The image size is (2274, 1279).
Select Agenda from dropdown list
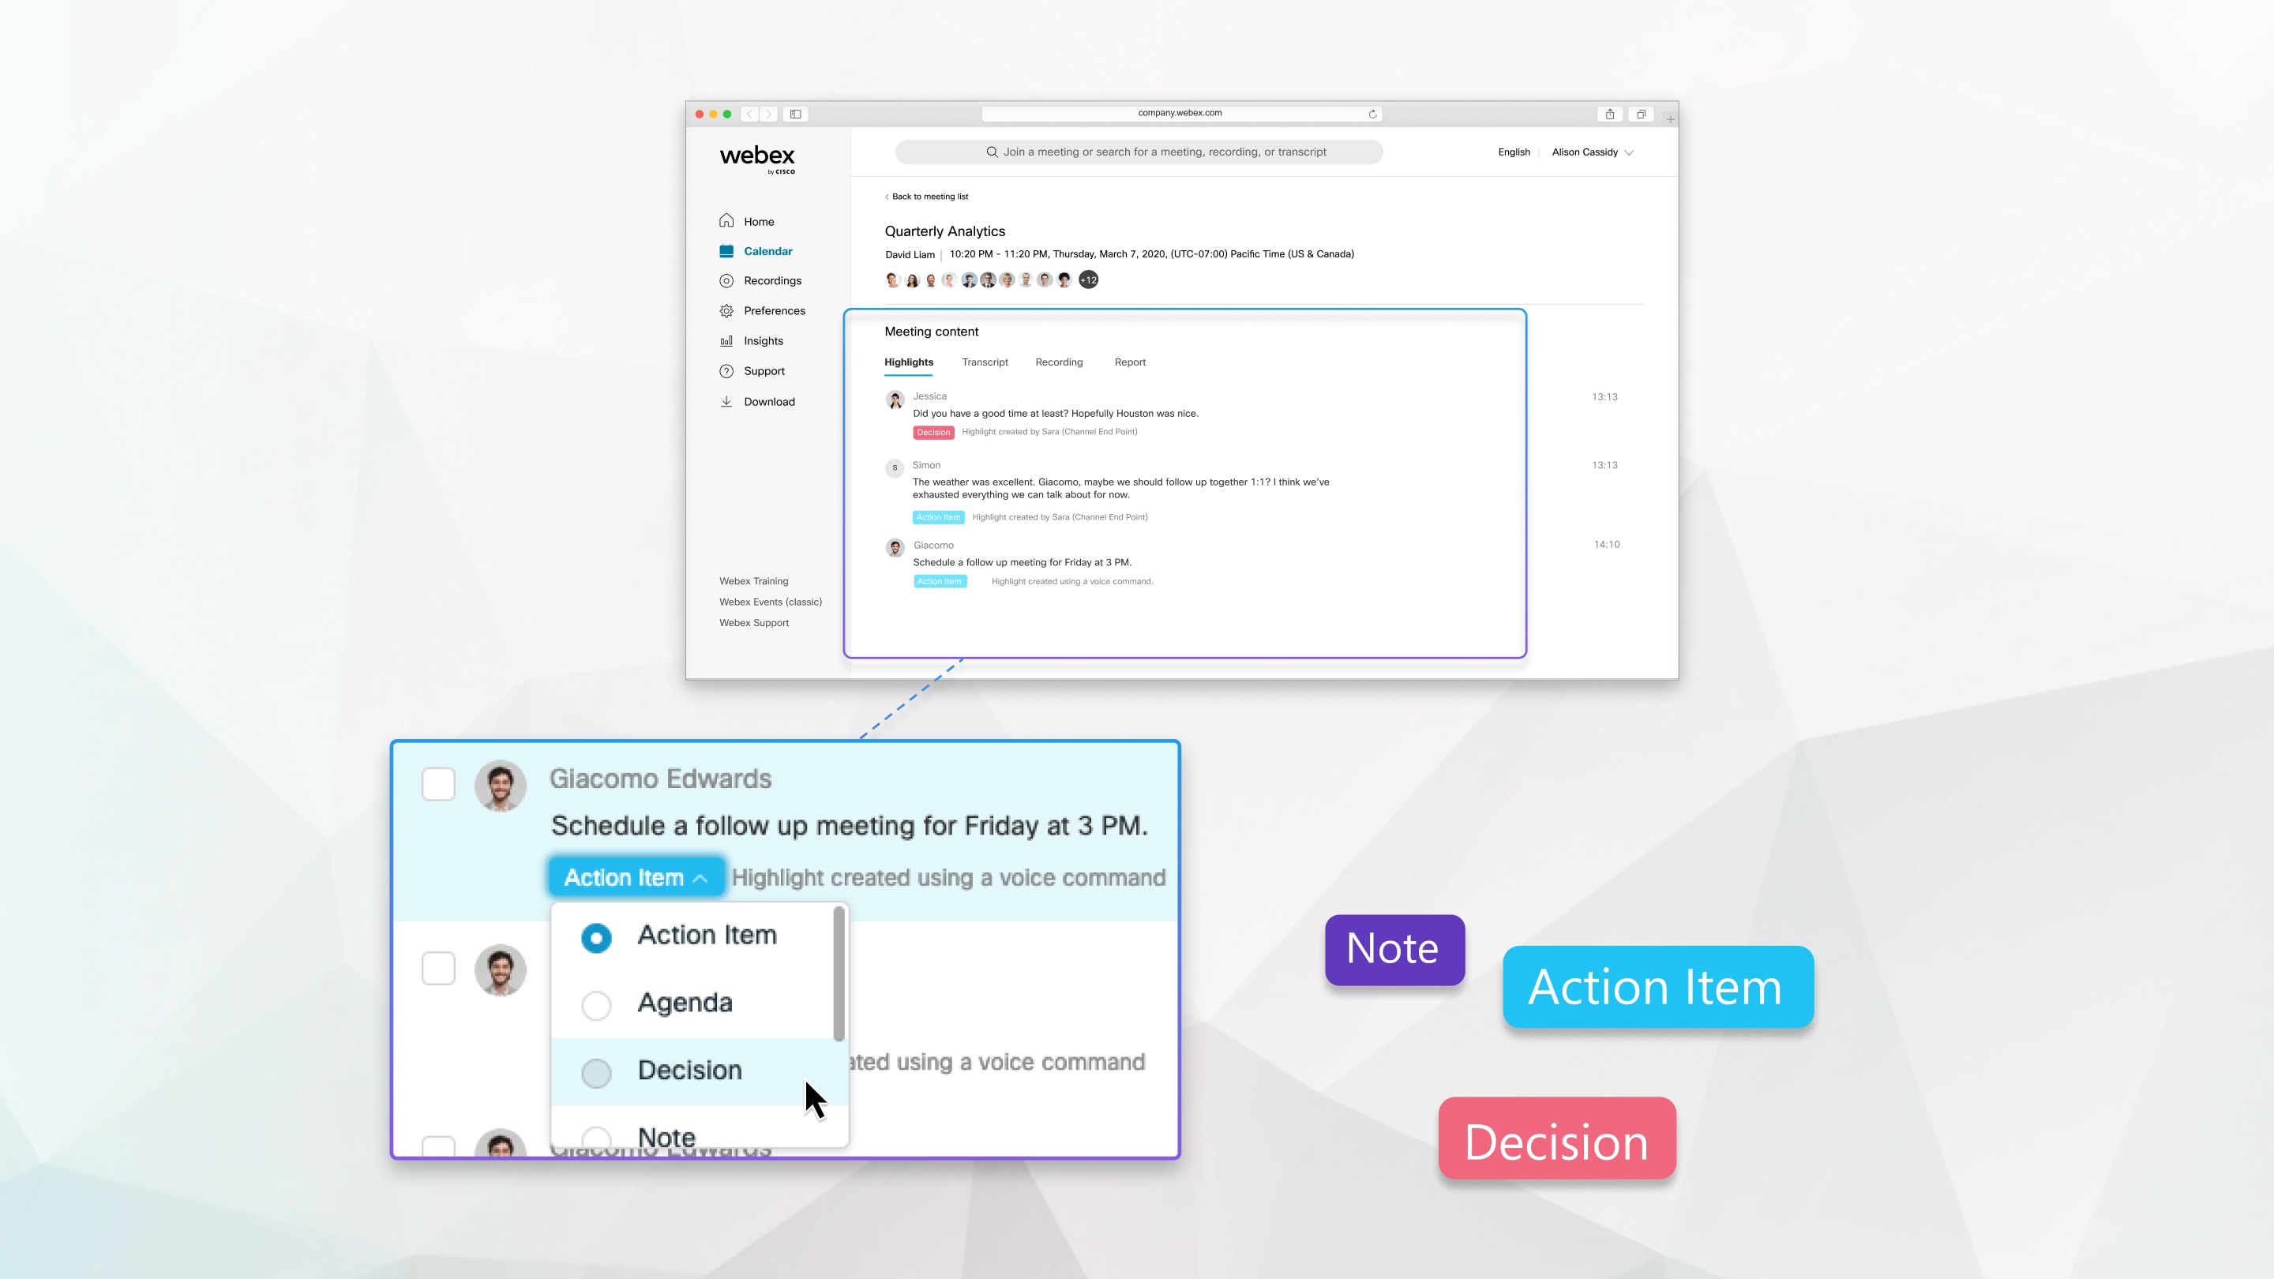[684, 1001]
